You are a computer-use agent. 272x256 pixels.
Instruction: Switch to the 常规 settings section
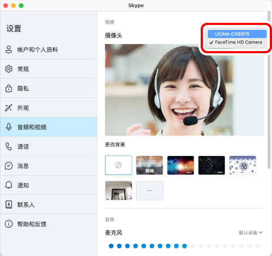point(48,69)
